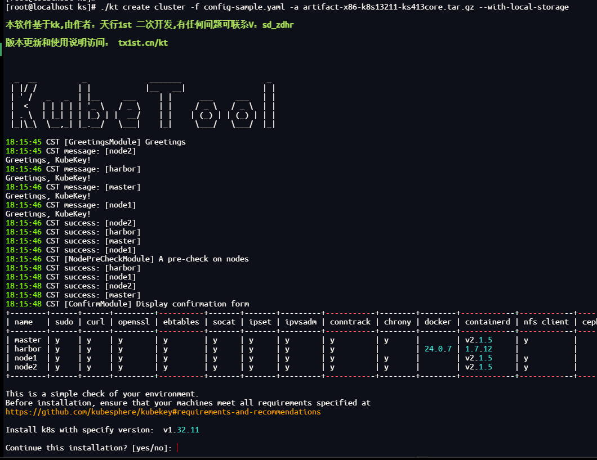This screenshot has height=460, width=597.
Task: Select node2 row containerd version v2.1.5
Action: pos(479,367)
